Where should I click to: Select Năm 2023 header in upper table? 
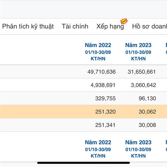[x=138, y=45]
